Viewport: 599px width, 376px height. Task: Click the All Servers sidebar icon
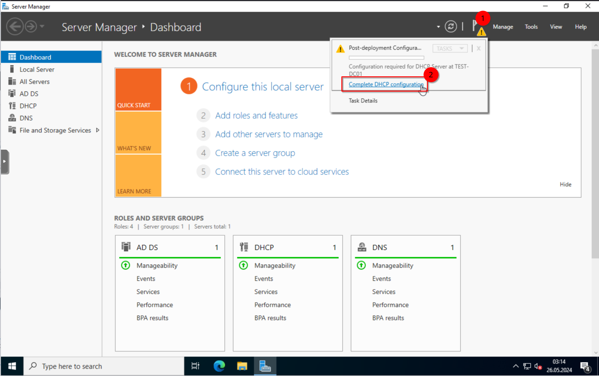[12, 81]
